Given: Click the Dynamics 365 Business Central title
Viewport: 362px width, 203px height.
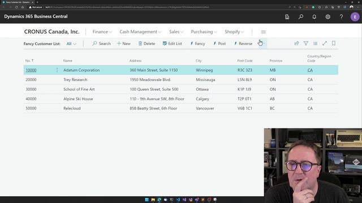Looking at the screenshot, I should coord(36,16).
